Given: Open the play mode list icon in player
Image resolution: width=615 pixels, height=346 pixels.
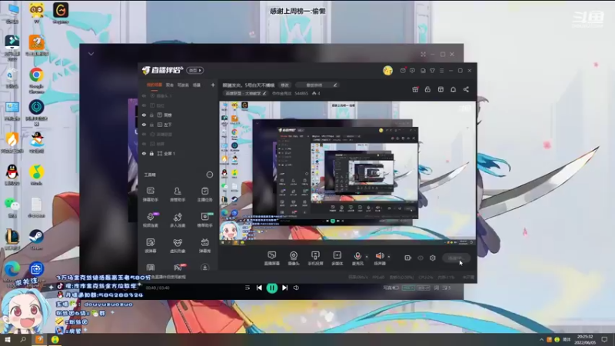Looking at the screenshot, I should (x=247, y=288).
